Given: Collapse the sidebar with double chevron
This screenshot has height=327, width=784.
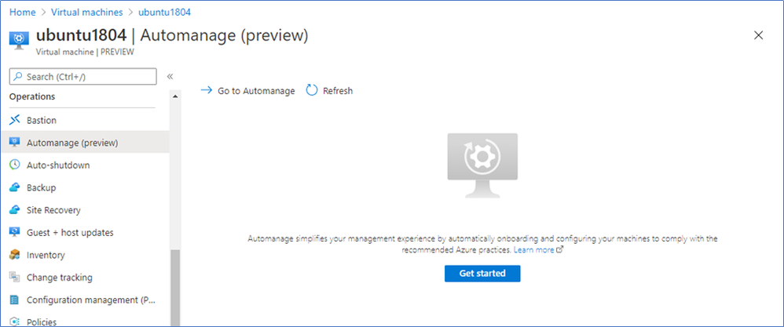Looking at the screenshot, I should pos(170,76).
